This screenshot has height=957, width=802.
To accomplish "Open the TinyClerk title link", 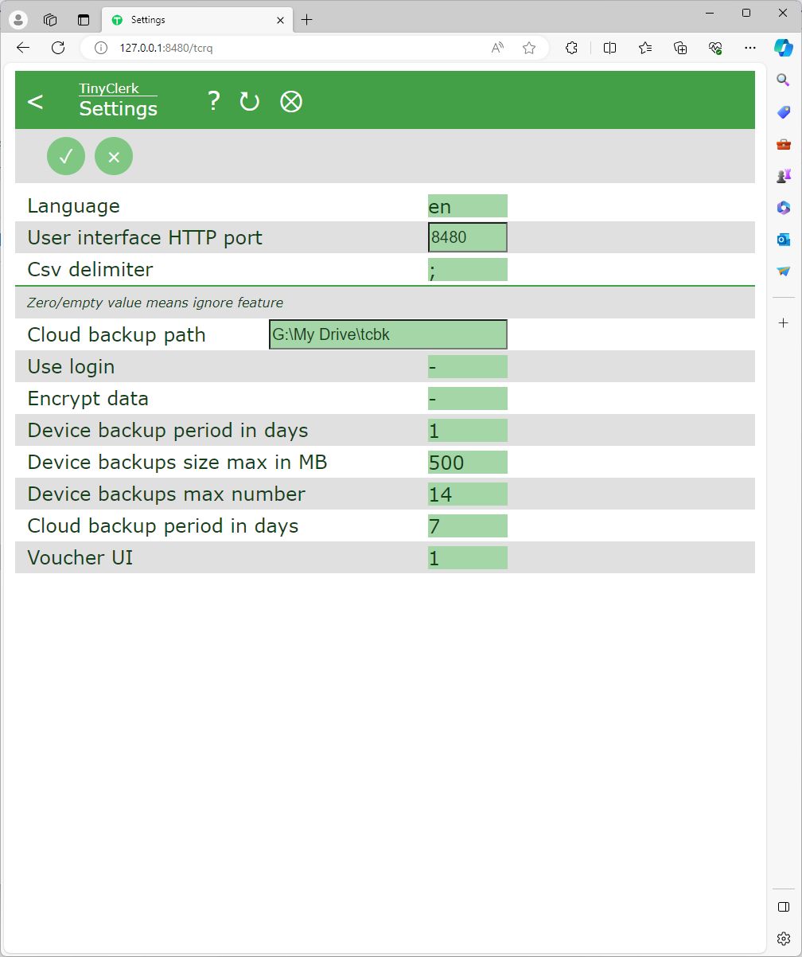I will pyautogui.click(x=109, y=88).
